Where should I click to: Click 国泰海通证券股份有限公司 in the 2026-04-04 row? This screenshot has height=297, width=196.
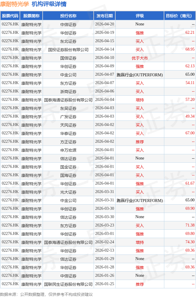[68, 100]
